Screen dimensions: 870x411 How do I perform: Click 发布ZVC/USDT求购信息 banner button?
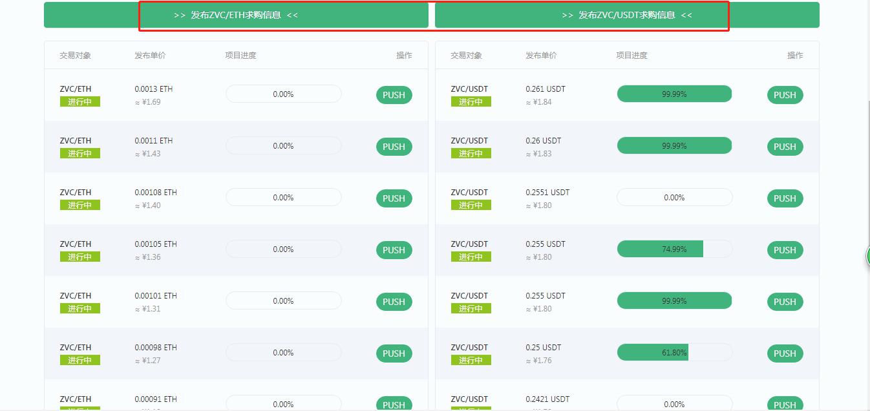(x=627, y=15)
